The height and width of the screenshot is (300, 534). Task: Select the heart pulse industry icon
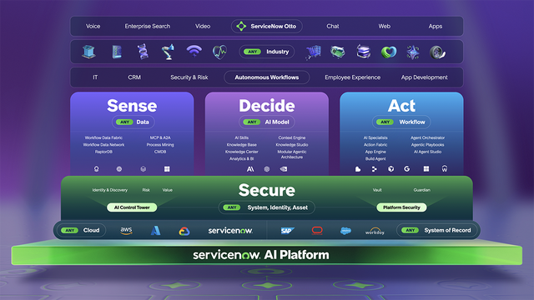click(219, 52)
